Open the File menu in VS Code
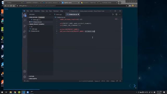 28,11
